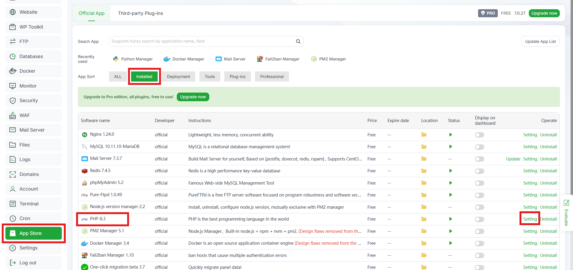Viewport: 573px width, 270px height.
Task: Go to Databases in the sidebar
Action: click(33, 56)
